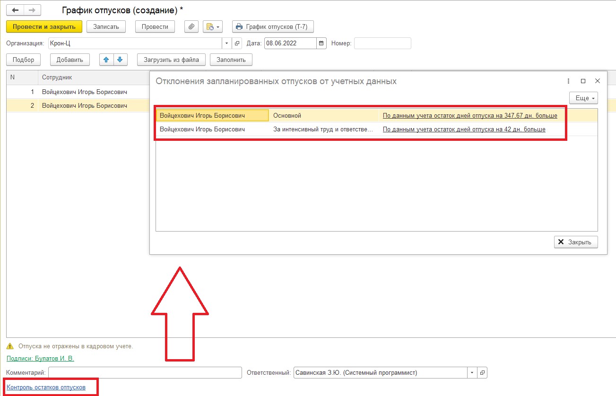The height and width of the screenshot is (396, 616).
Task: Select table row 2 Войцехович Игорь Борисович
Action: point(78,105)
